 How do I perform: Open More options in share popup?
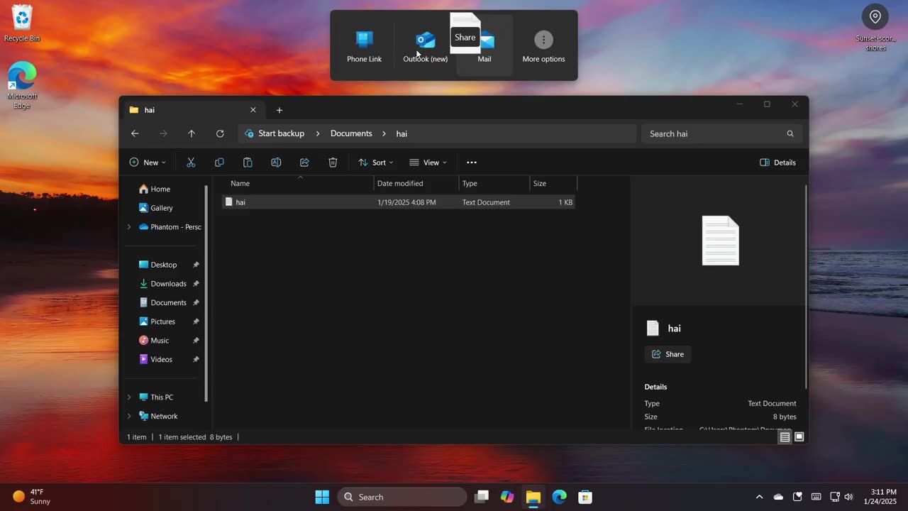tap(543, 45)
